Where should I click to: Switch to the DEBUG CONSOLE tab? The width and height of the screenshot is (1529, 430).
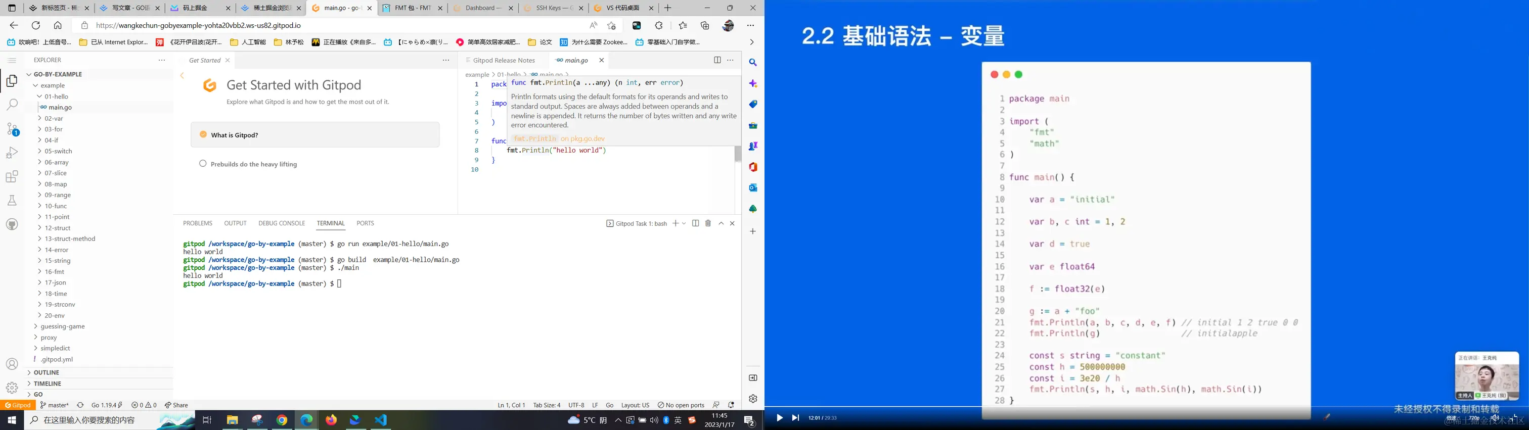point(281,223)
